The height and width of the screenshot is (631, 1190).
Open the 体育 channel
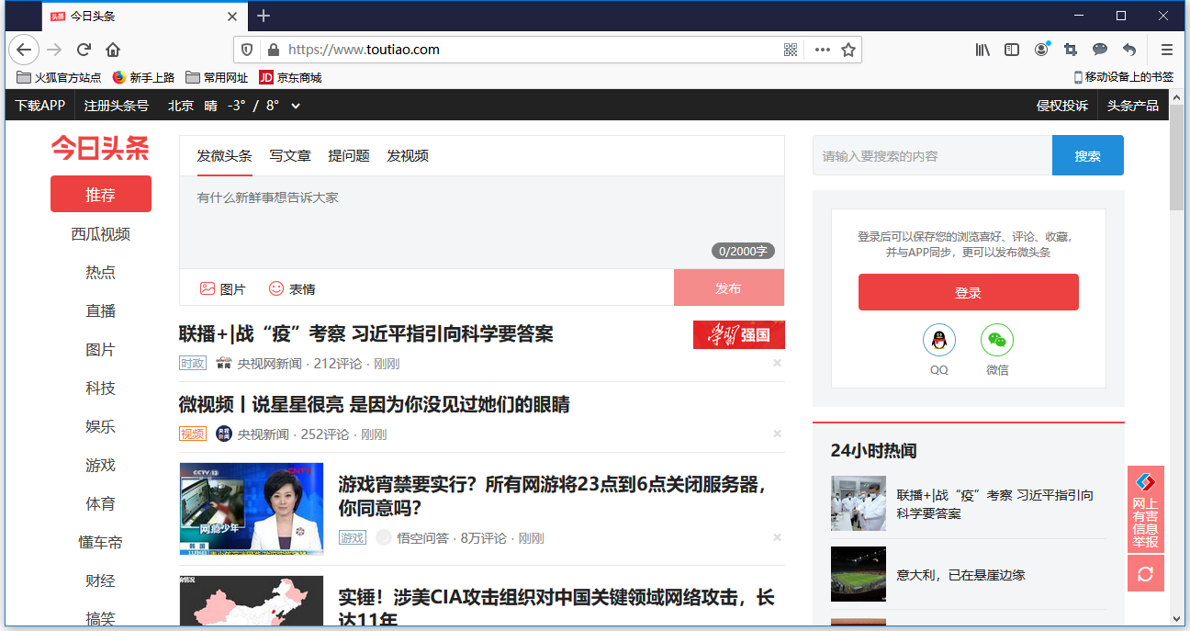point(101,504)
